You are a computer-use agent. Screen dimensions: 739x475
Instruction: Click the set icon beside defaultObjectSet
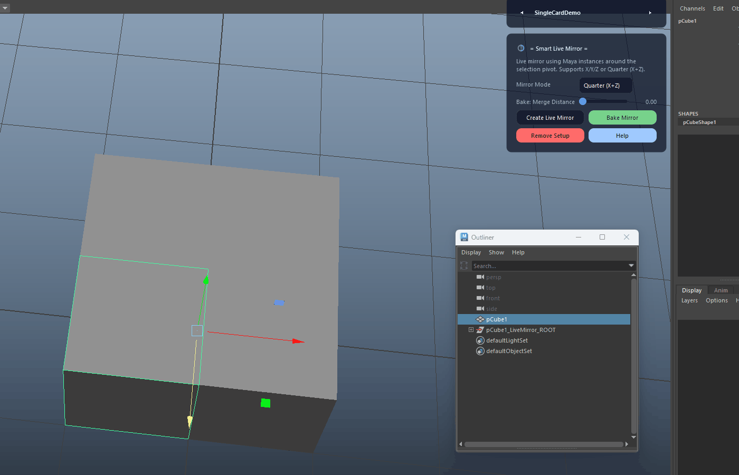tap(480, 351)
